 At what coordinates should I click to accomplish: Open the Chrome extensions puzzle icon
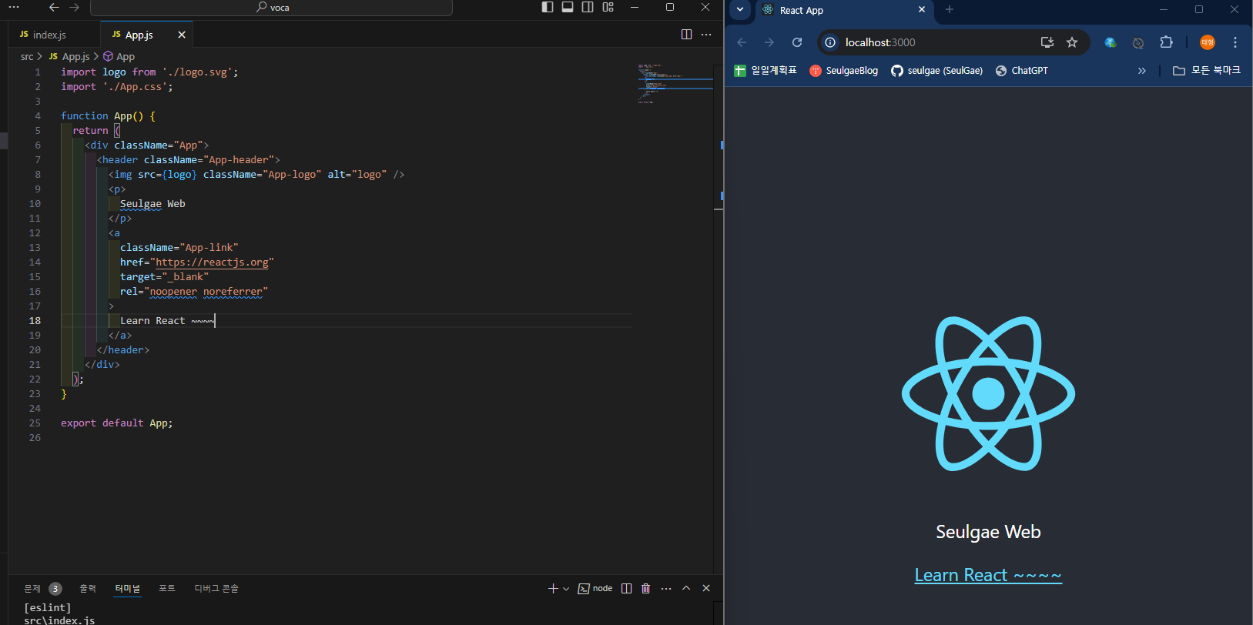pyautogui.click(x=1167, y=42)
